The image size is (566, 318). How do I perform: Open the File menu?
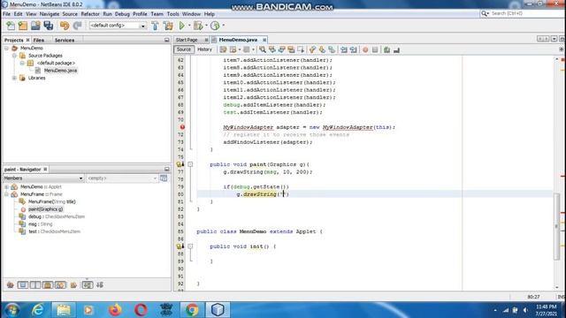[6, 14]
